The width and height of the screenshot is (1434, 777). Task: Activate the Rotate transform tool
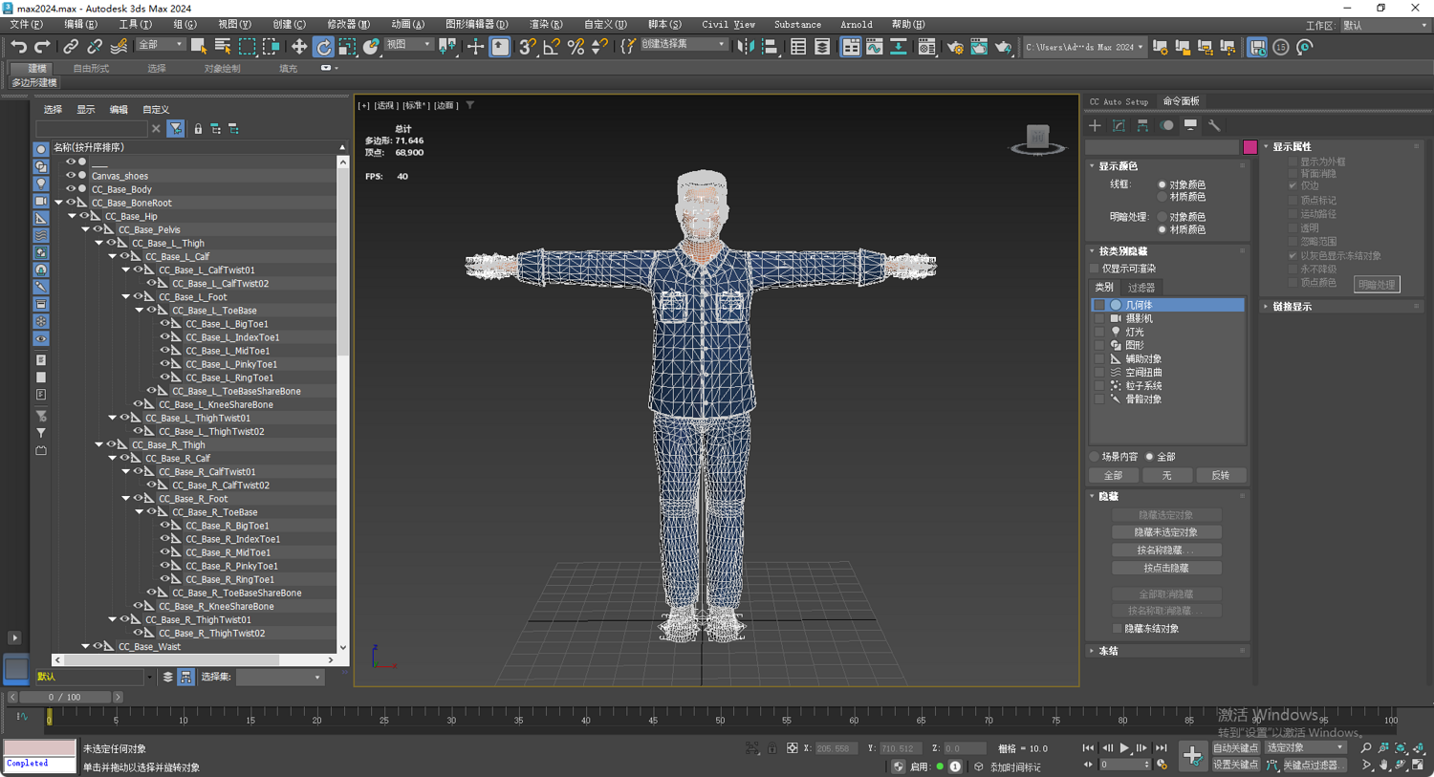(x=323, y=46)
